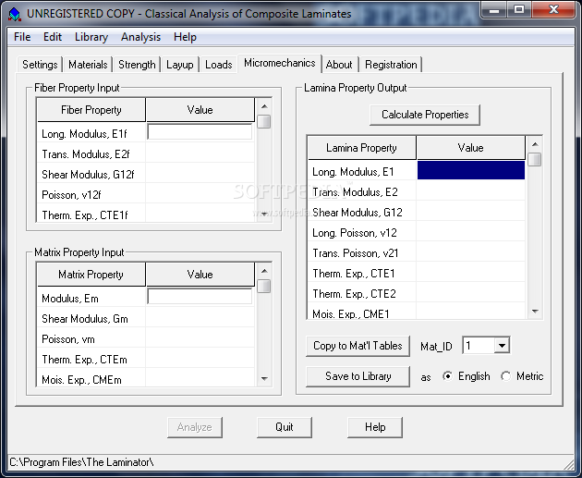Image resolution: width=582 pixels, height=478 pixels.
Task: Click the Therm. Exp., CTEm value cell
Action: click(x=200, y=359)
